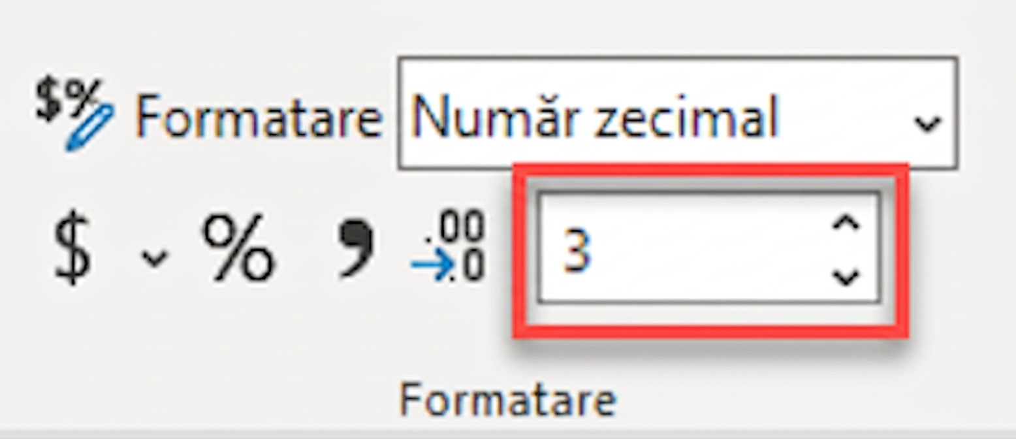
Task: Click the blue arrow in the decimals icon
Action: [432, 265]
